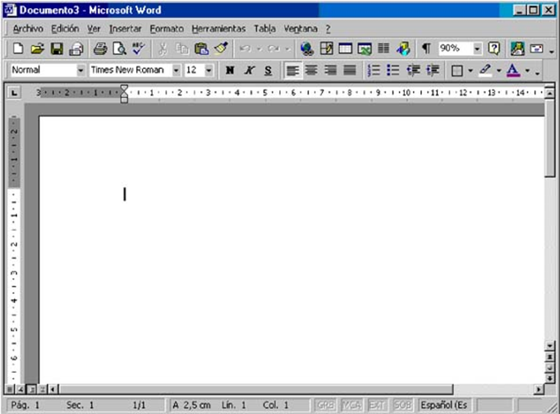
Task: Open the font size 12 dropdown
Action: coord(209,70)
